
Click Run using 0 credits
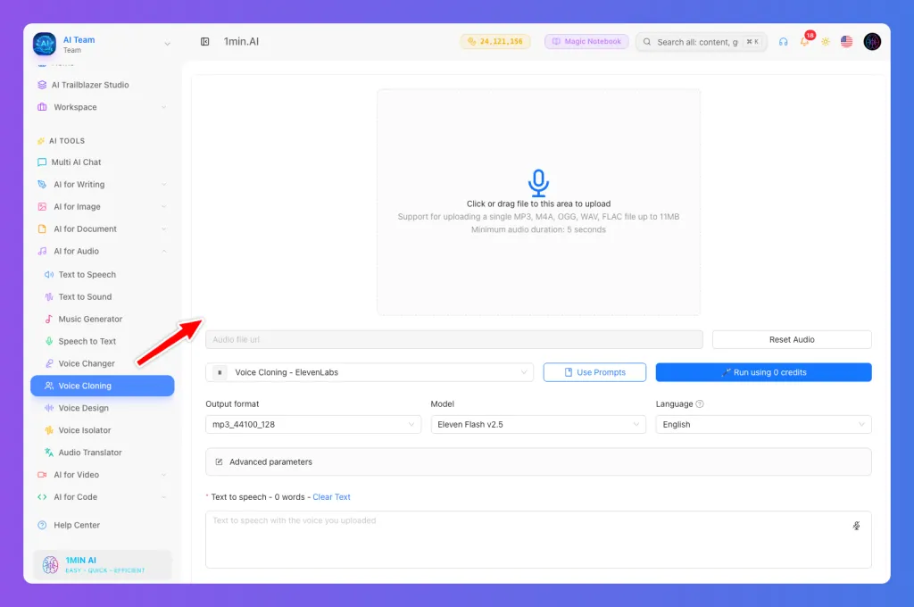click(764, 372)
